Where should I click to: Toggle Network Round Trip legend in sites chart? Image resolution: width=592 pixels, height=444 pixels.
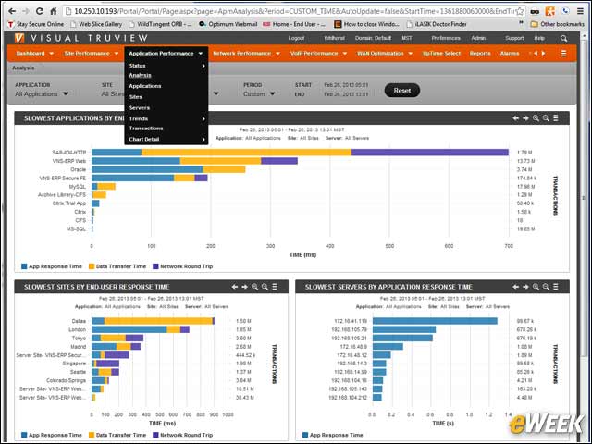click(x=183, y=435)
